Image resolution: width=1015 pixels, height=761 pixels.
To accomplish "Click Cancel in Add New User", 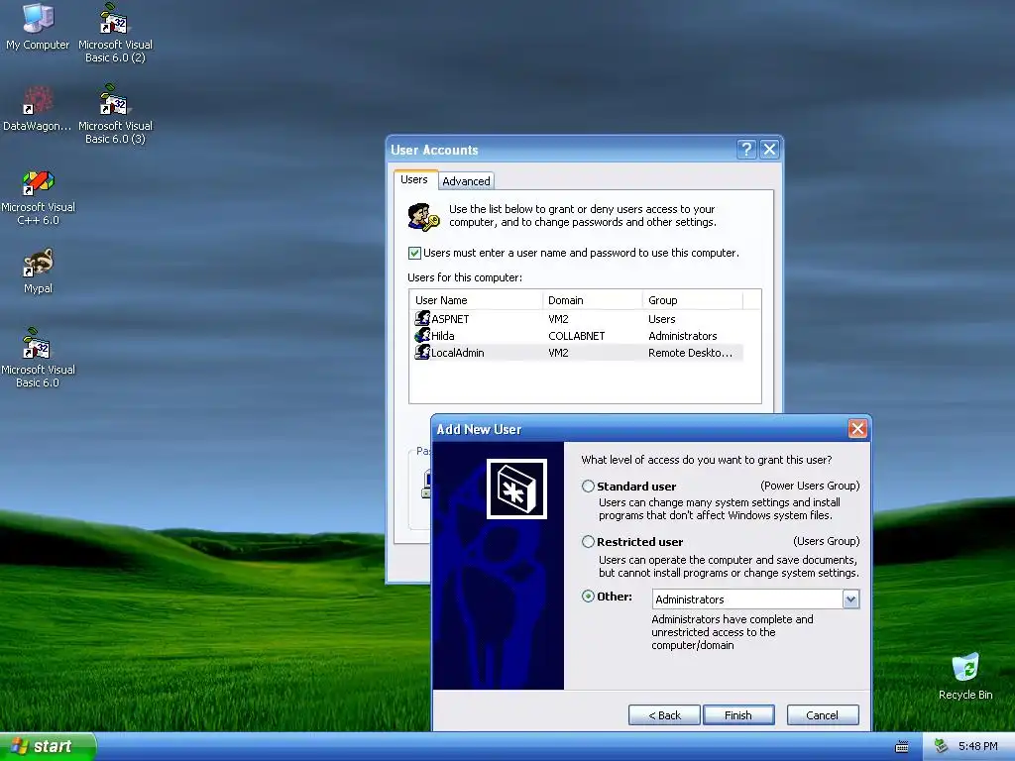I will [x=823, y=715].
